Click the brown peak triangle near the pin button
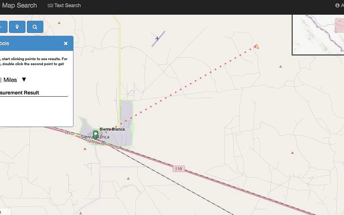 tap(59, 23)
